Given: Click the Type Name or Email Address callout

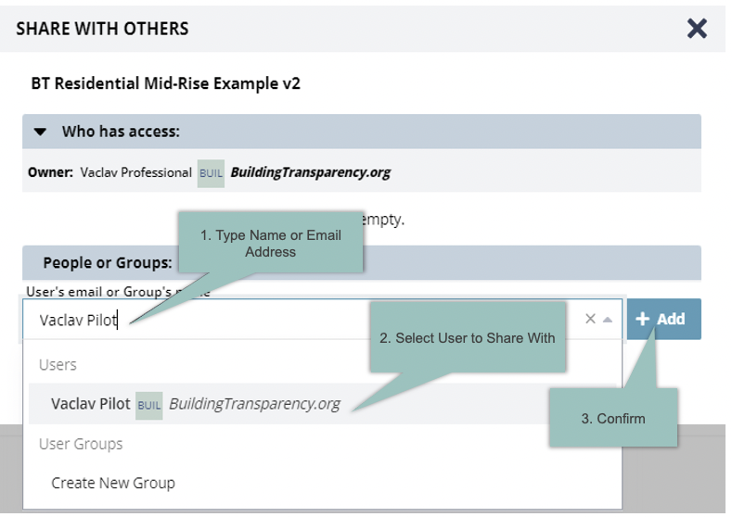Looking at the screenshot, I should click(271, 243).
